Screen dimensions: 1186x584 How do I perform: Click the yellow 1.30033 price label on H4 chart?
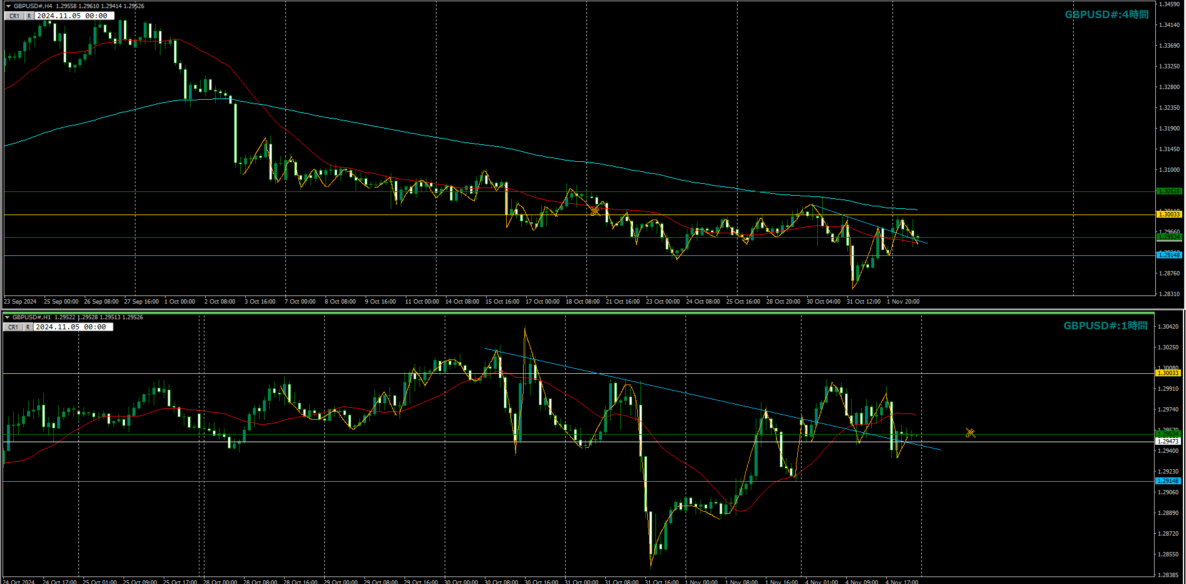(x=1169, y=215)
